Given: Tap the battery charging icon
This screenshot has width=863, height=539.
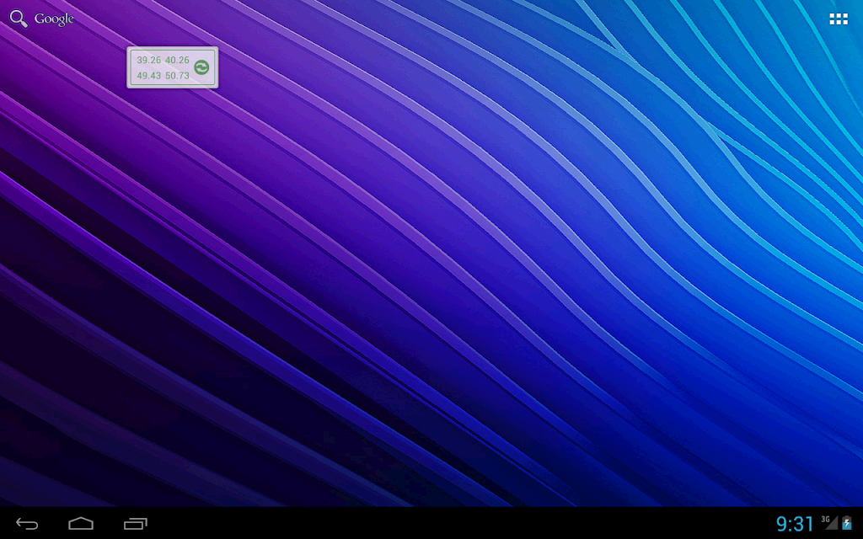Looking at the screenshot, I should coord(847,523).
